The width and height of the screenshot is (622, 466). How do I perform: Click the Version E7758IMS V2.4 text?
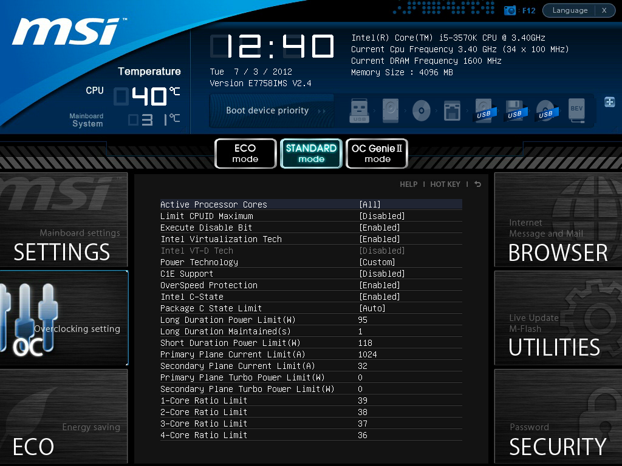tap(260, 83)
